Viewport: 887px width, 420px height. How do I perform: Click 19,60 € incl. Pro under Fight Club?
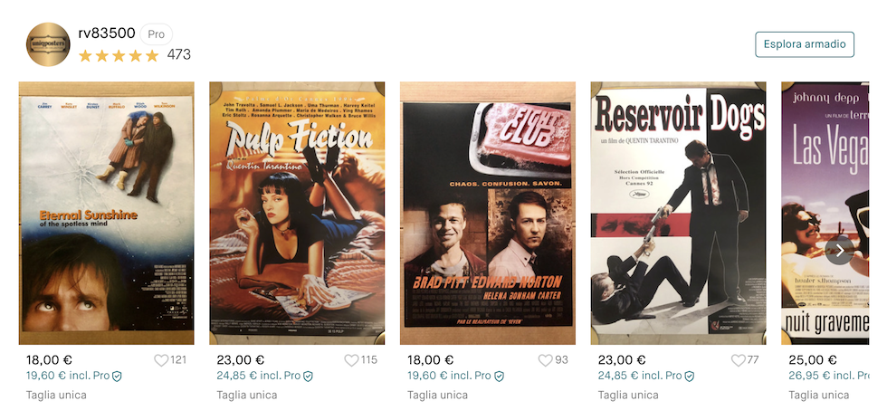click(x=449, y=376)
